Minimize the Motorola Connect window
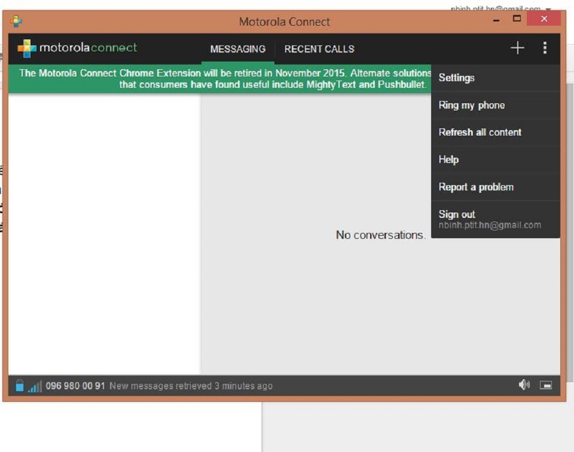Image resolution: width=574 pixels, height=452 pixels. (496, 19)
